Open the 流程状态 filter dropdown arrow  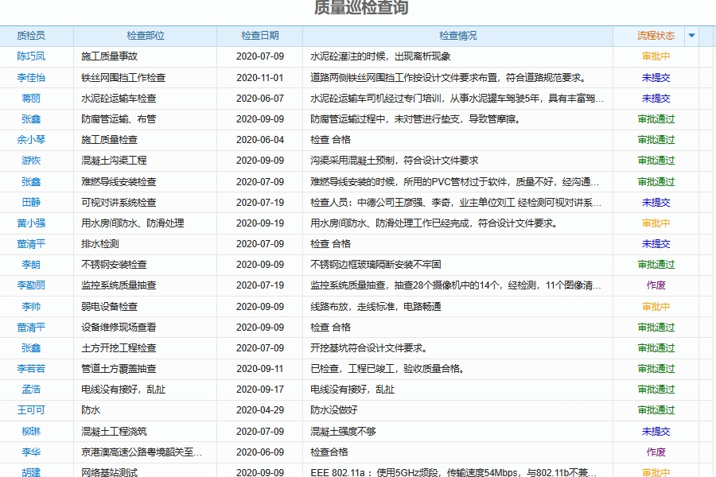click(x=691, y=35)
